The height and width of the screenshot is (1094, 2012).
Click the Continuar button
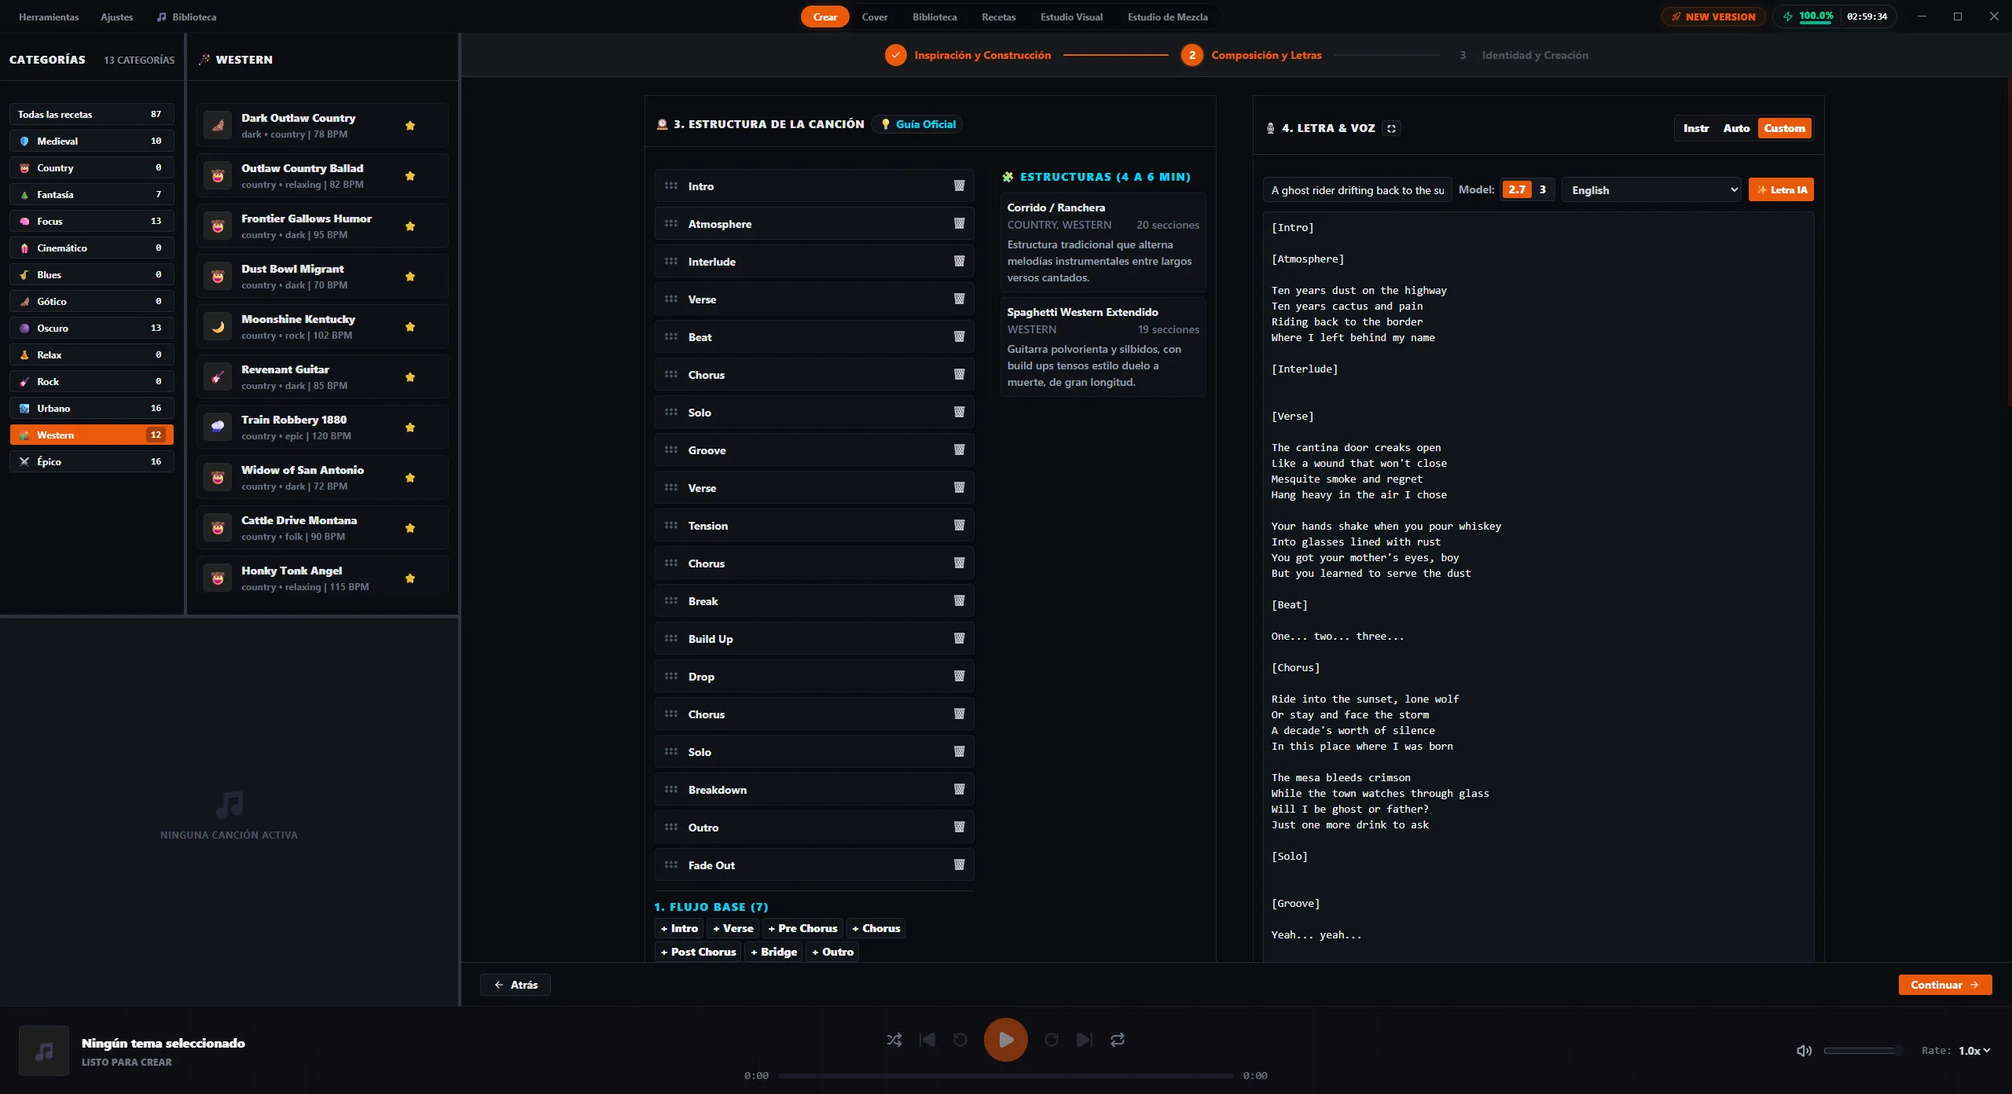pos(1945,985)
